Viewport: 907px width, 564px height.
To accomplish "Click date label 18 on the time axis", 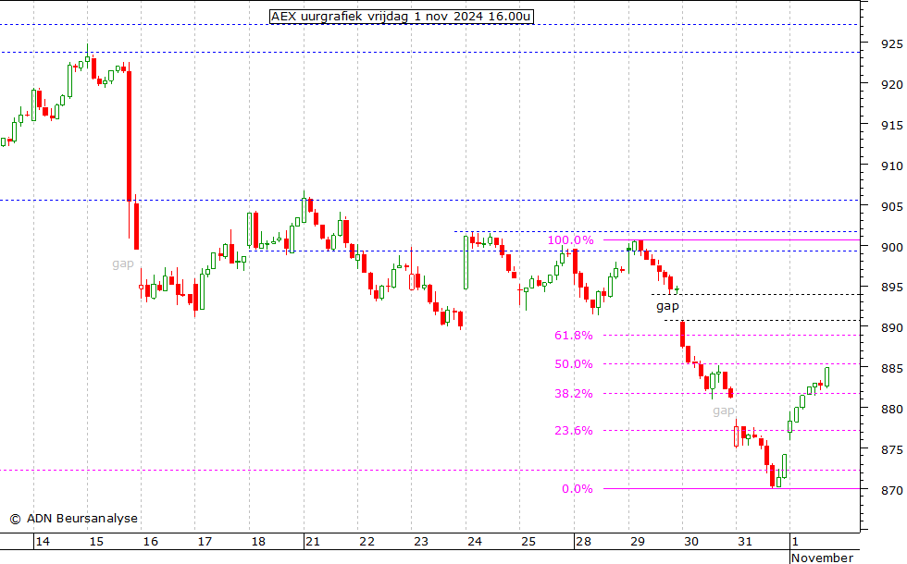I will [x=258, y=542].
